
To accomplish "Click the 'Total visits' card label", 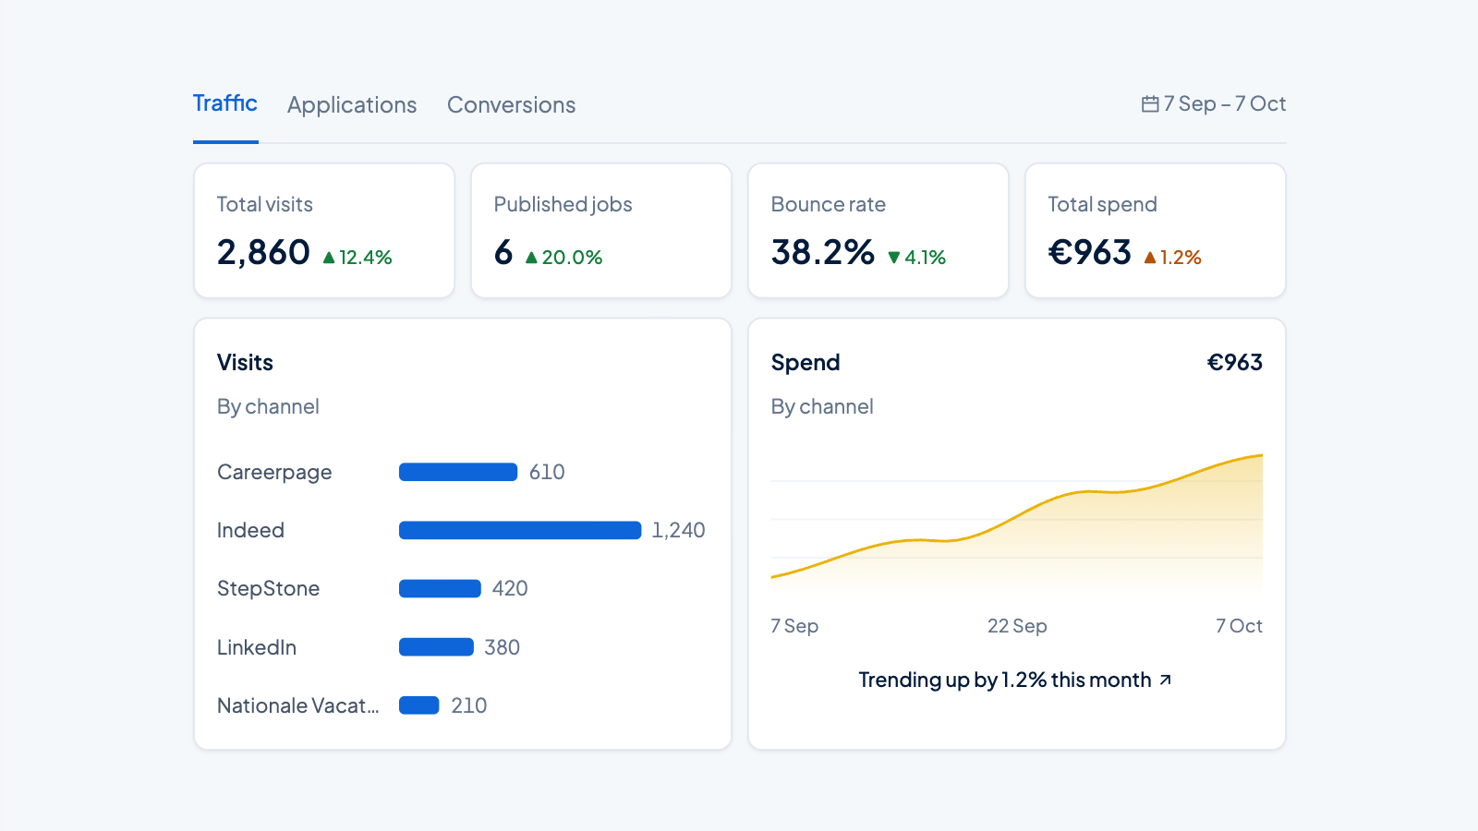I will 265,204.
